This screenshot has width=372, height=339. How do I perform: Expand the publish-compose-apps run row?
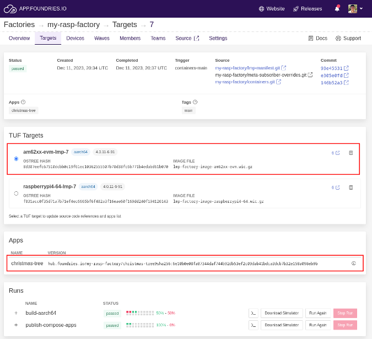click(16, 325)
